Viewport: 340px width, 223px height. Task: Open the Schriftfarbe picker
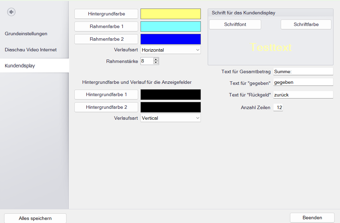[306, 24]
